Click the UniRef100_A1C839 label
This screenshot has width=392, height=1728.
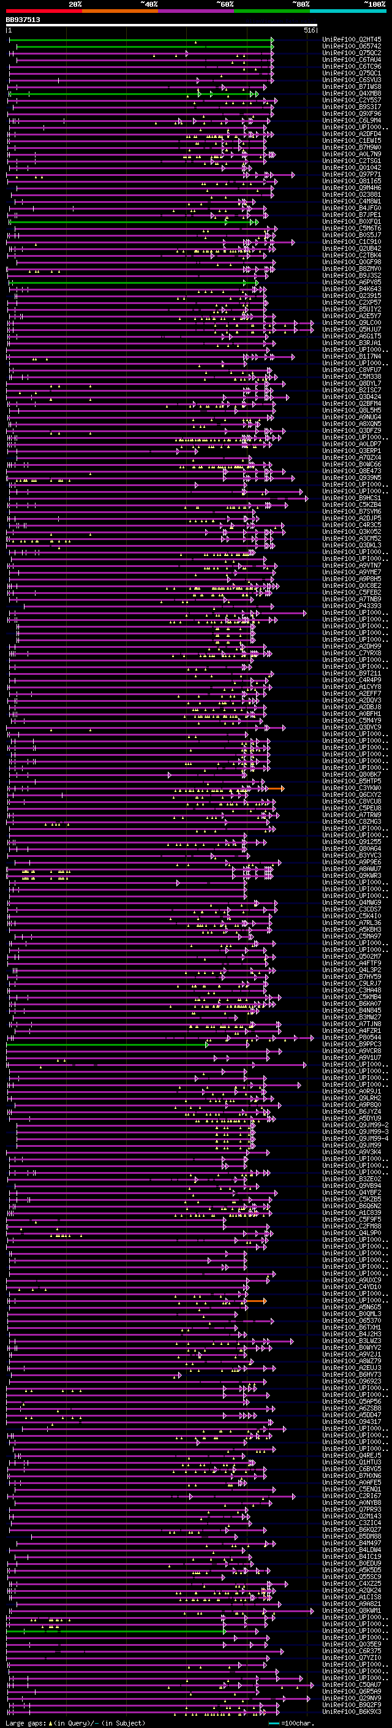tap(352, 1213)
